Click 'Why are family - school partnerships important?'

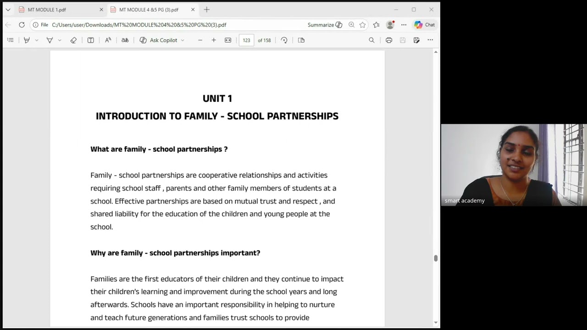[x=175, y=253]
